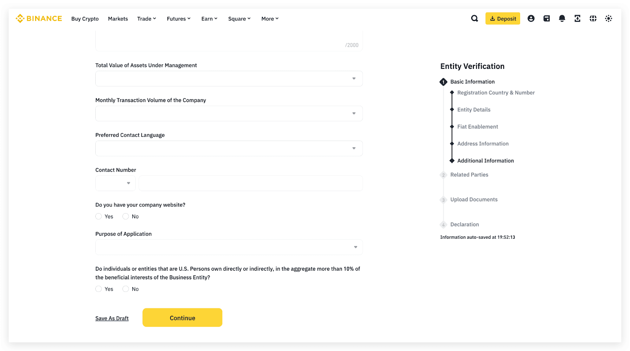Click the Continue button
Viewport: 630px width, 351px height.
pyautogui.click(x=182, y=318)
